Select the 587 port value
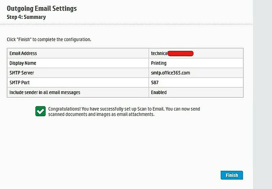 coord(155,83)
